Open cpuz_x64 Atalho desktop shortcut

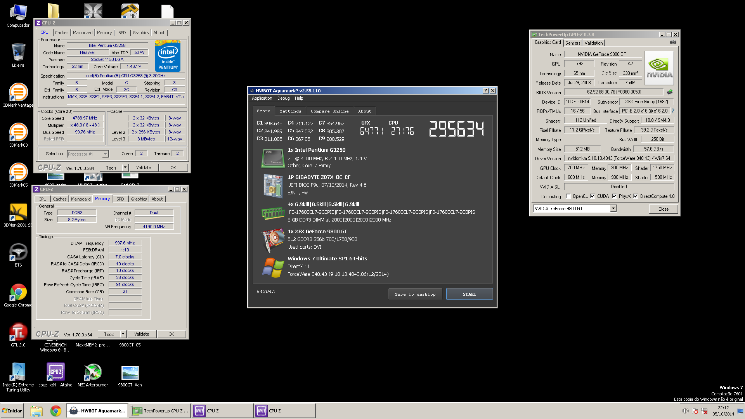[55, 375]
